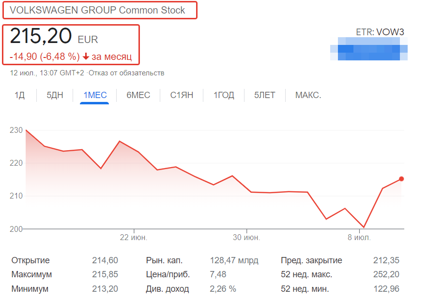Open the 6МЕС chart range

[x=138, y=95]
